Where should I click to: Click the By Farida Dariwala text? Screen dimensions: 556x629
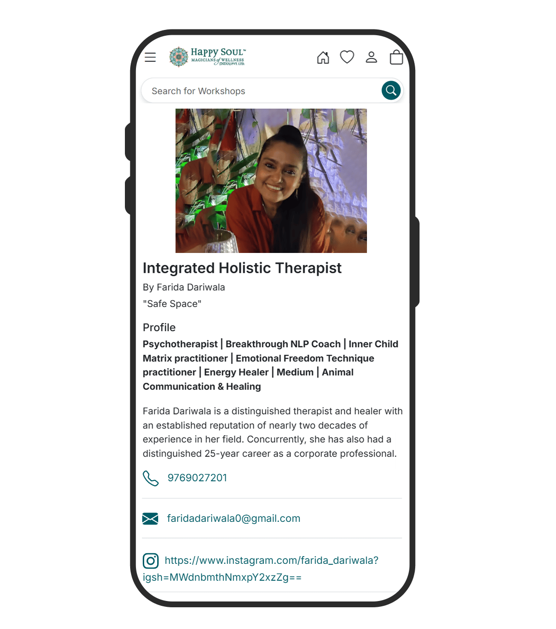click(184, 287)
